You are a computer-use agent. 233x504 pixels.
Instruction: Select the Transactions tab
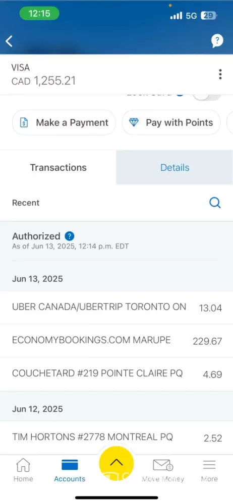(x=59, y=167)
